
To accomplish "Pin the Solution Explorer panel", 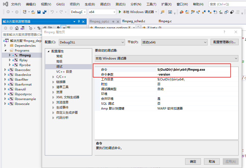I will pyautogui.click(x=79, y=21).
